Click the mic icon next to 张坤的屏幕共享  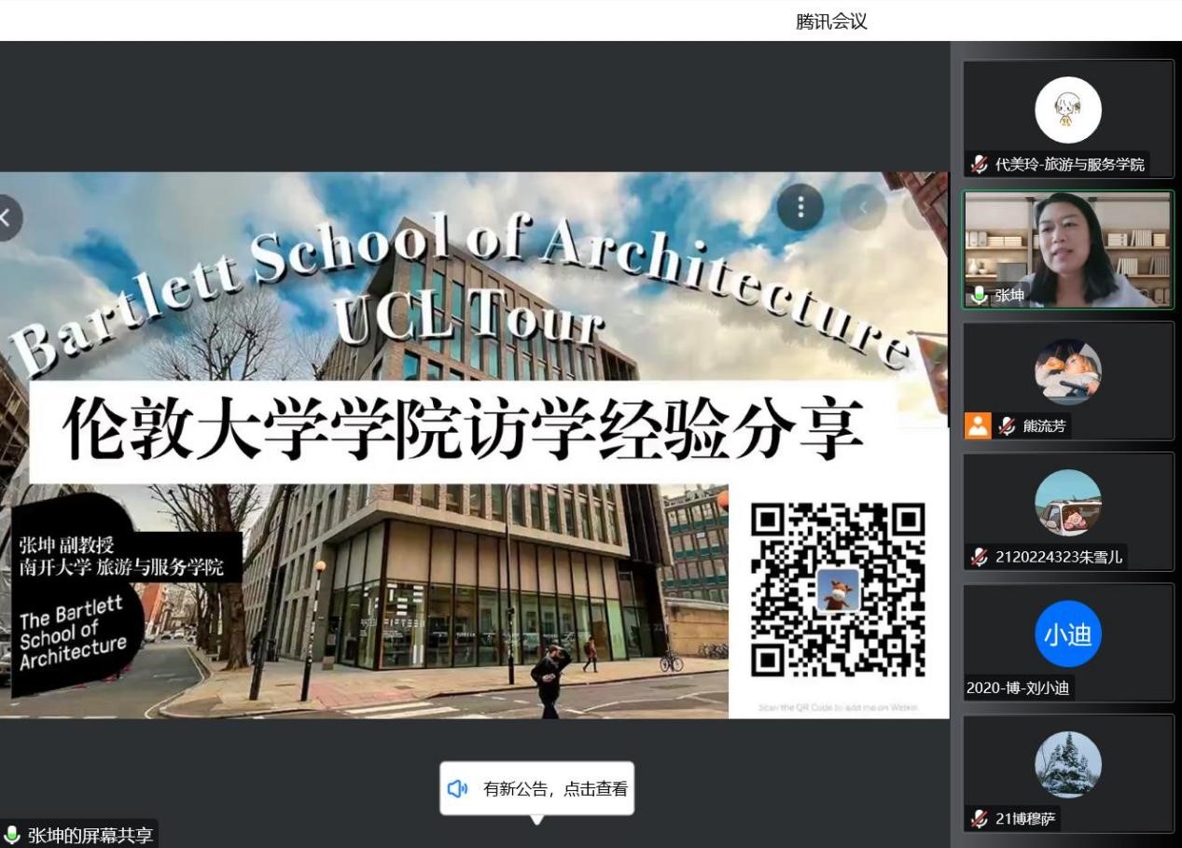pos(12,835)
